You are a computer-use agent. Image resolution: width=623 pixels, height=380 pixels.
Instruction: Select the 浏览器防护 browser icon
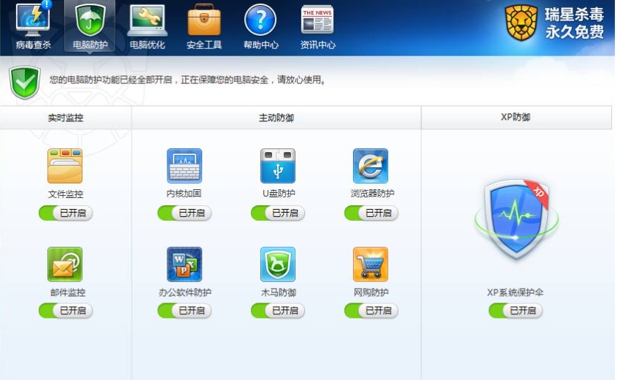pyautogui.click(x=371, y=166)
